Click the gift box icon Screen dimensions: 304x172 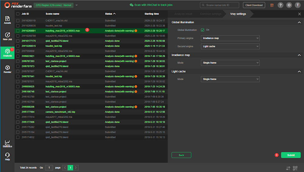click(x=272, y=5)
